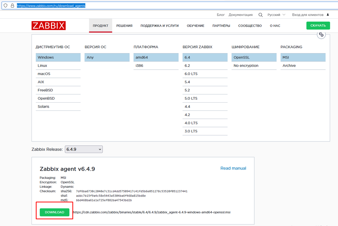Click the user icon beside Вход для клиентов

[328, 15]
